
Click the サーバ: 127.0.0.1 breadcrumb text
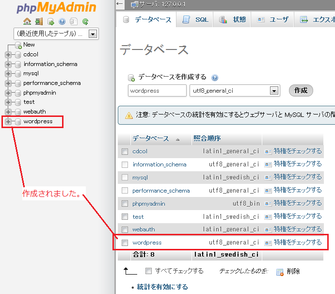point(162,4)
